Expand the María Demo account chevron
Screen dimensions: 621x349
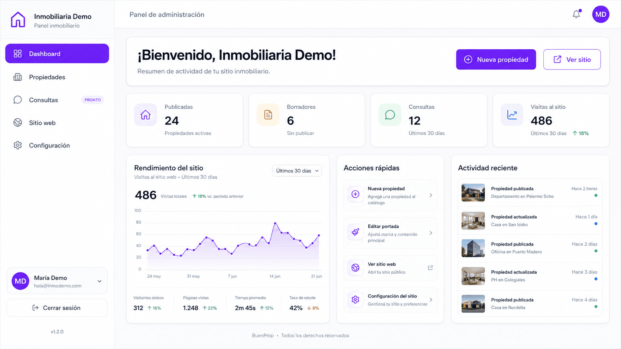point(99,281)
